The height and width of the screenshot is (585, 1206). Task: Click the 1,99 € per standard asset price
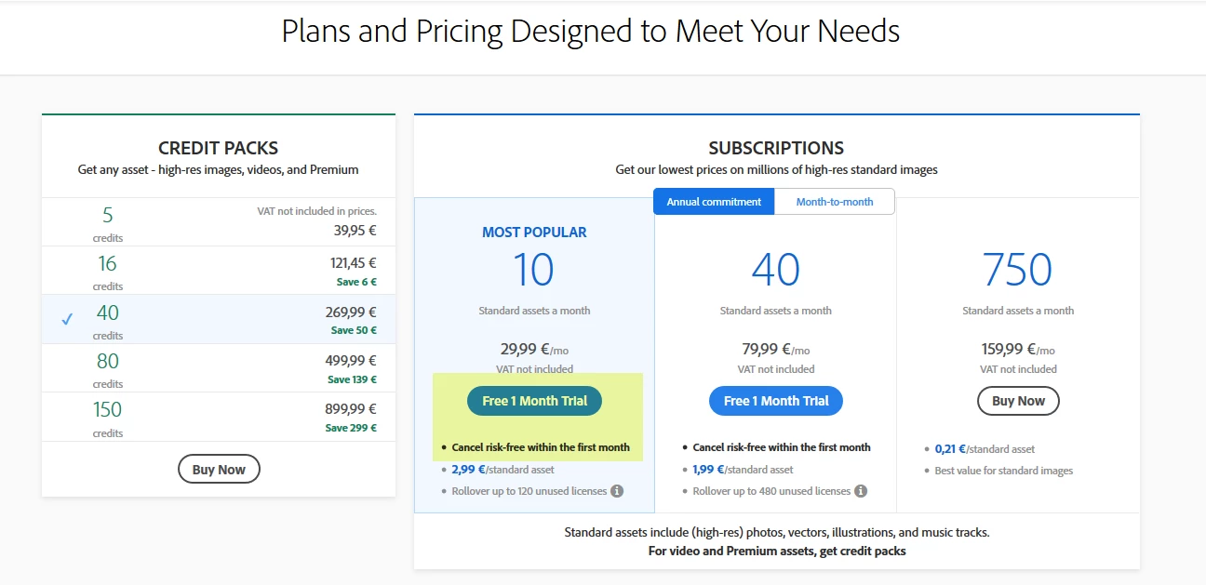[x=708, y=470]
